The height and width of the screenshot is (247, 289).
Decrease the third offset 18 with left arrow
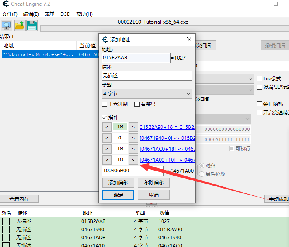click(x=107, y=149)
